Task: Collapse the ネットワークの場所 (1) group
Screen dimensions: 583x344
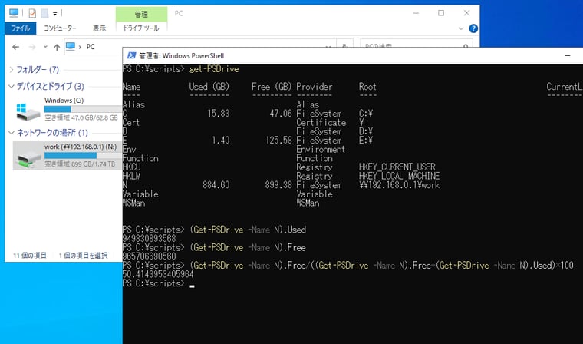Action: [x=12, y=133]
